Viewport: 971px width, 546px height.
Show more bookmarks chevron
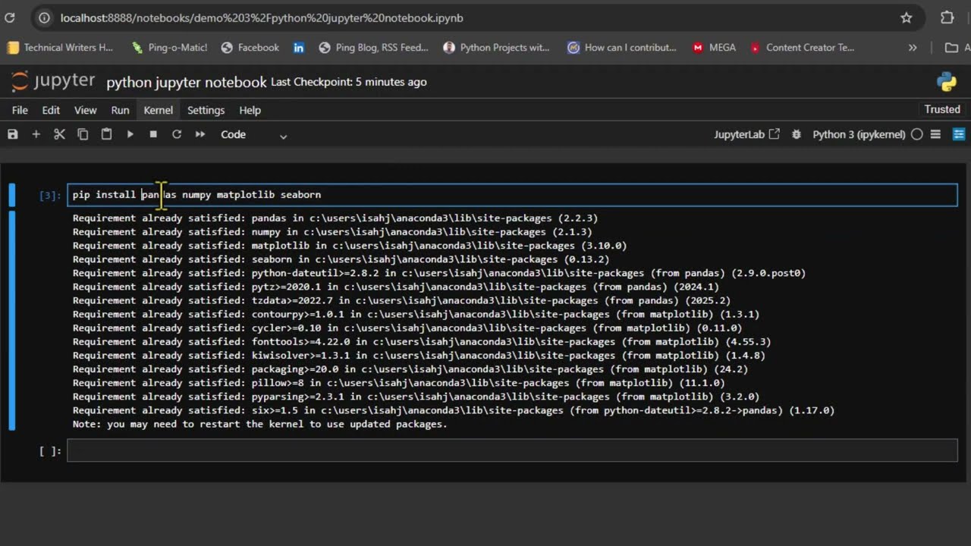913,47
